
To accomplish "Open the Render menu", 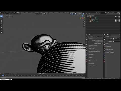I will [7, 12].
